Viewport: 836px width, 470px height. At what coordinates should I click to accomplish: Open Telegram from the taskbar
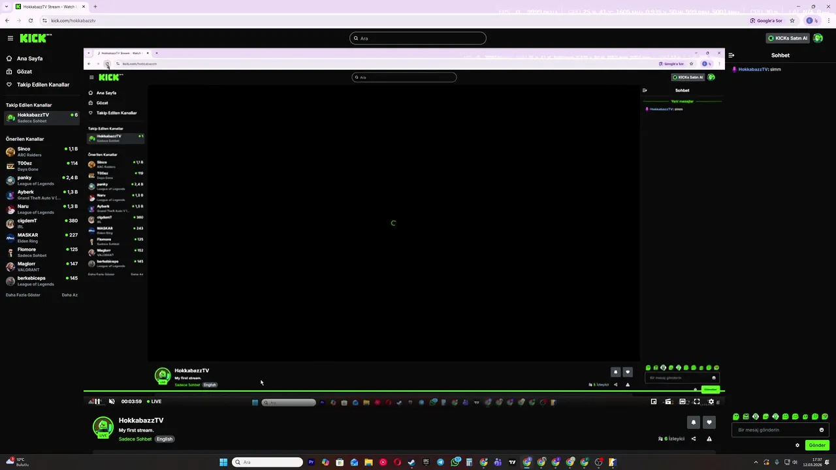(440, 462)
